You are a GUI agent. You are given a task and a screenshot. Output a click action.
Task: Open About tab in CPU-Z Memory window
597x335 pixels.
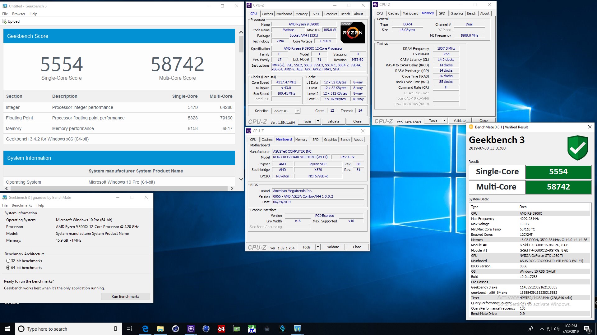coord(485,13)
